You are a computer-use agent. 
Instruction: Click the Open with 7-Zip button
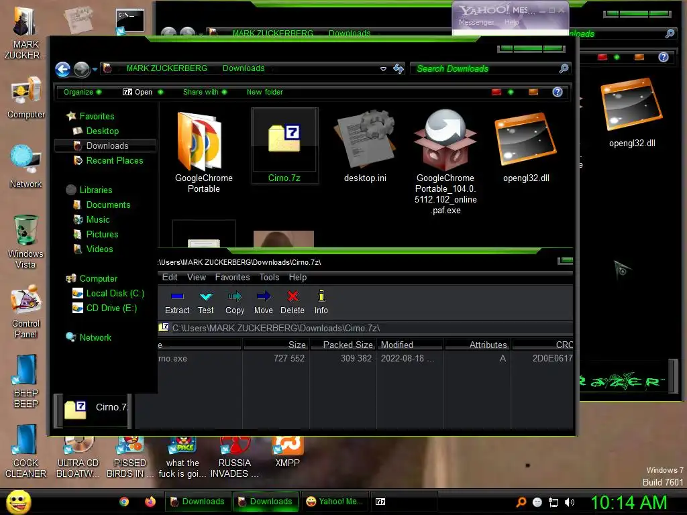point(137,92)
